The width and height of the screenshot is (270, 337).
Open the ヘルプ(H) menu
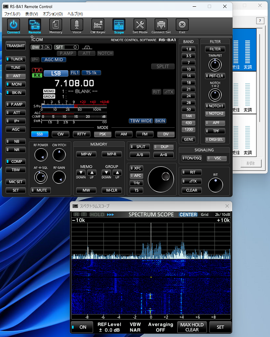[75, 14]
